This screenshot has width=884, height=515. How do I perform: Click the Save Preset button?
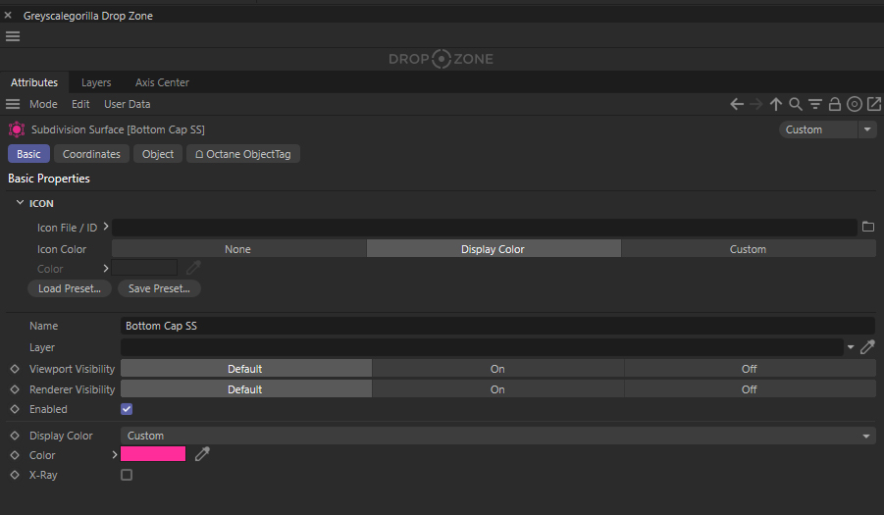point(159,288)
